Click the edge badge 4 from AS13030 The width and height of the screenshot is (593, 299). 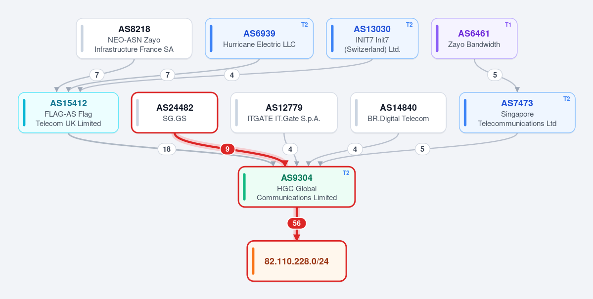(231, 75)
